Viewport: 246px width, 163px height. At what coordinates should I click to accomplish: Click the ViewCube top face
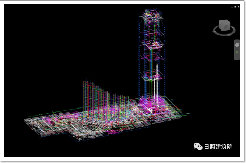(x=224, y=22)
